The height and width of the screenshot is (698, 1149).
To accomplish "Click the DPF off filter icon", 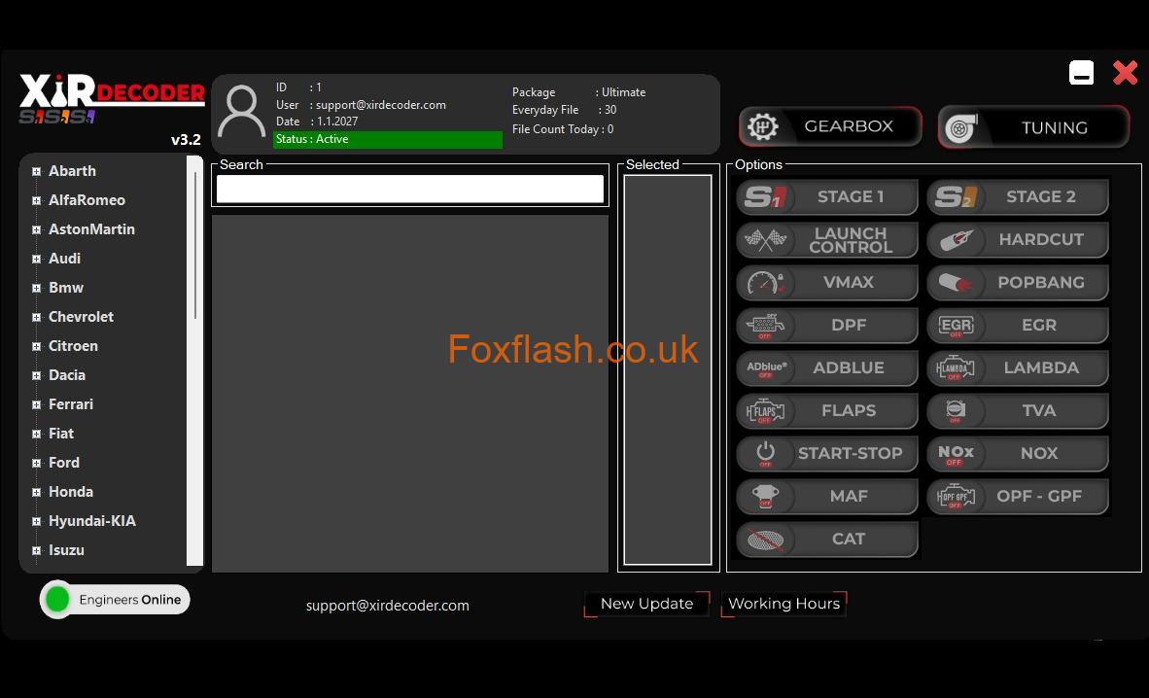I will (x=764, y=326).
